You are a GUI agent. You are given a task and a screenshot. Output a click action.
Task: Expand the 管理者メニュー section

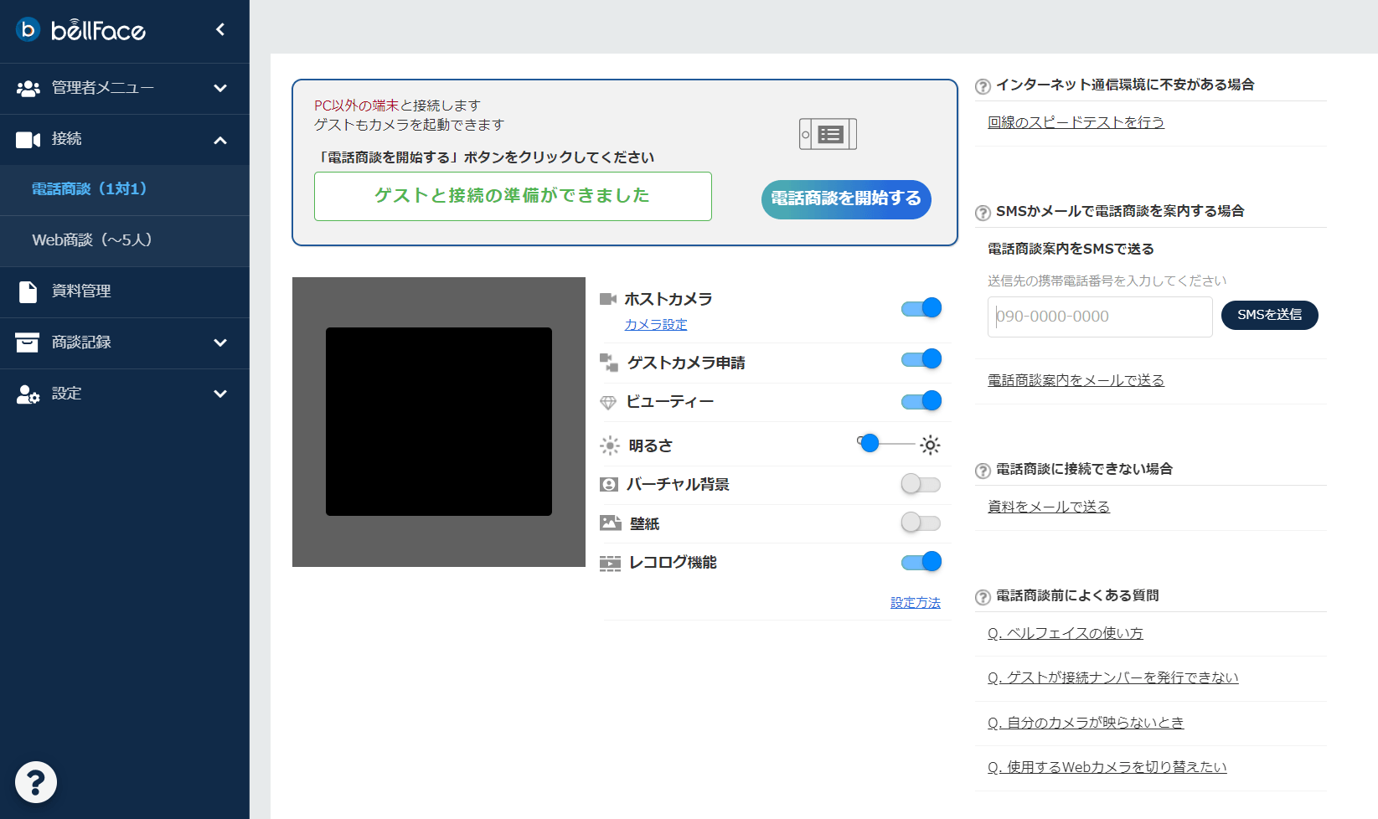[x=220, y=88]
